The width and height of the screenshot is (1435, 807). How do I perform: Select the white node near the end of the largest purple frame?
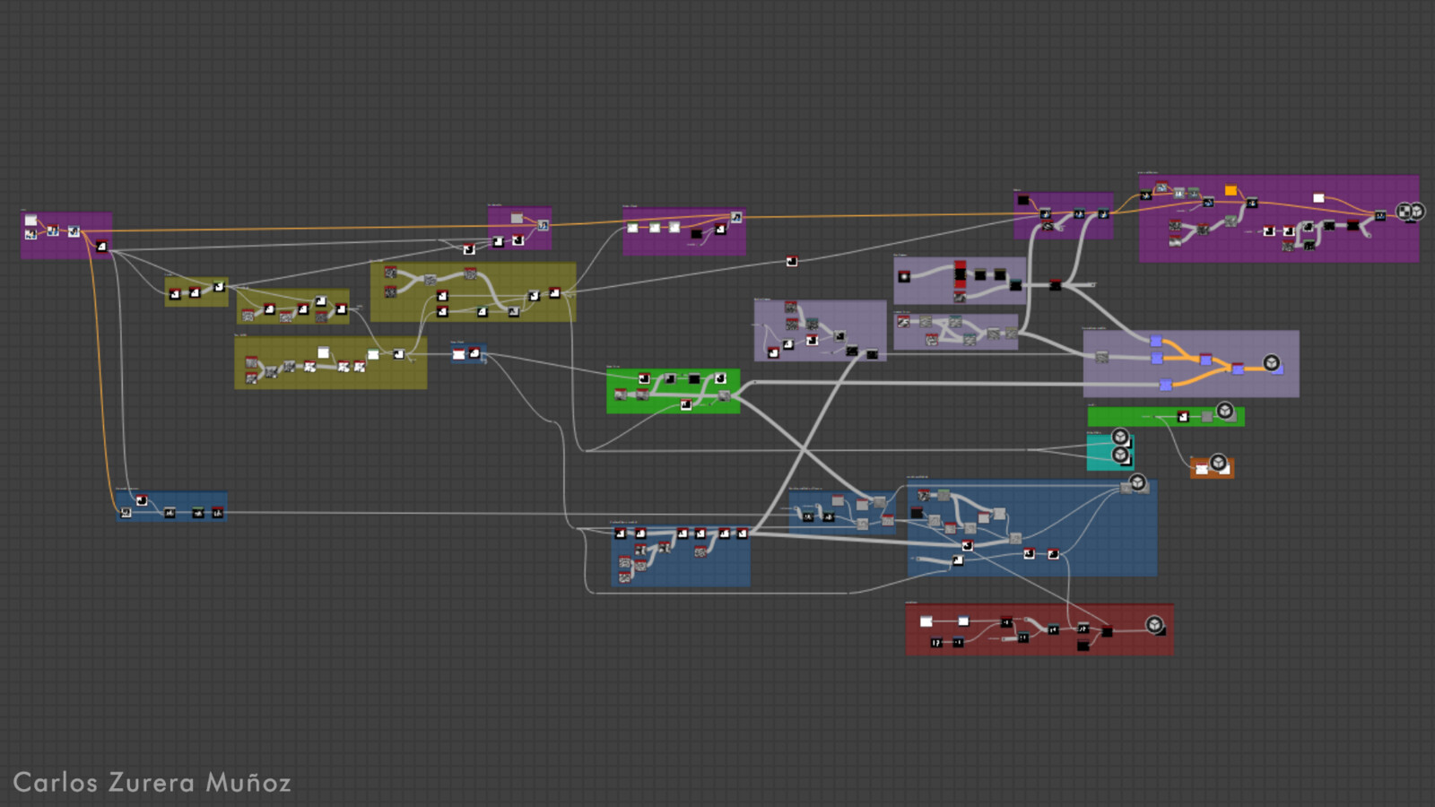pyautogui.click(x=1318, y=198)
